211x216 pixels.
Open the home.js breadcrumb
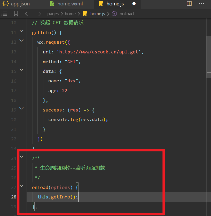pos(98,14)
